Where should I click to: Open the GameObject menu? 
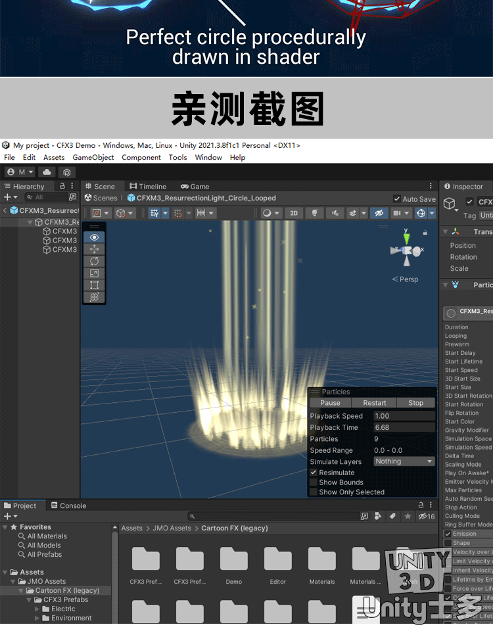[93, 157]
